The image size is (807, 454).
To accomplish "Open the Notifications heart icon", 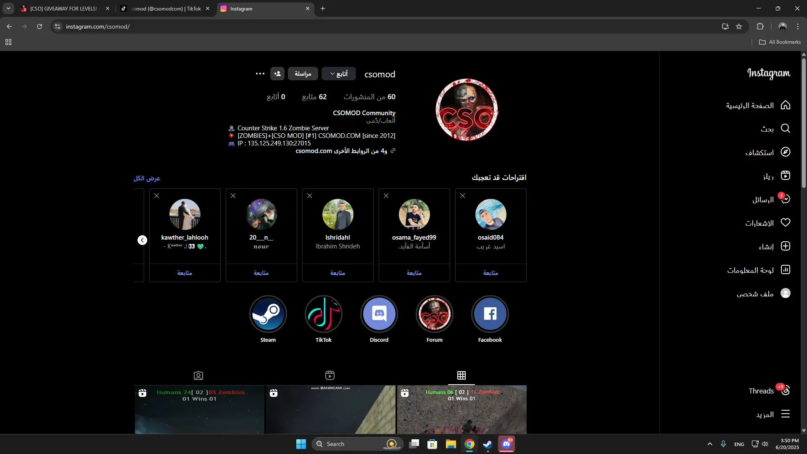I will click(785, 223).
